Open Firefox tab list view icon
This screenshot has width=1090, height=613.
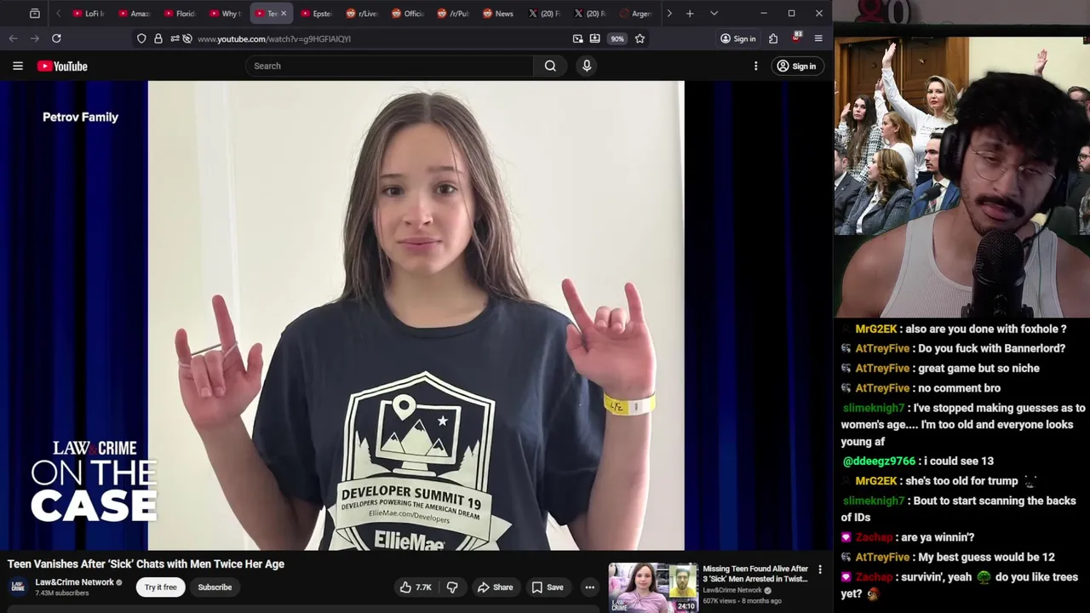pyautogui.click(x=35, y=14)
